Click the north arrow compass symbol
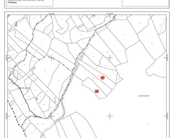The height and width of the screenshot is (138, 174). click(x=16, y=24)
